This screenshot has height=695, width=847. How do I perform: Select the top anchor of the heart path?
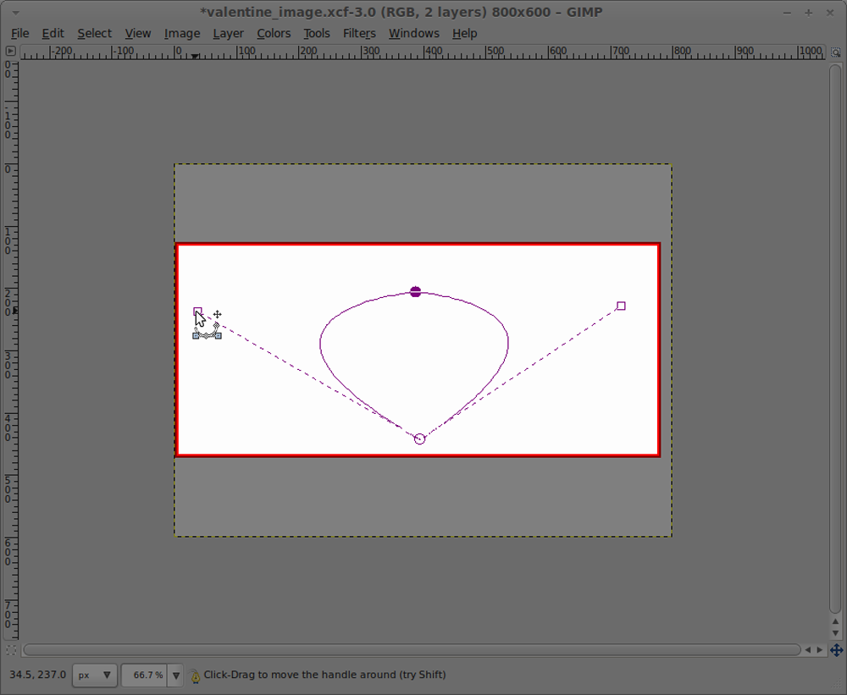coord(415,291)
